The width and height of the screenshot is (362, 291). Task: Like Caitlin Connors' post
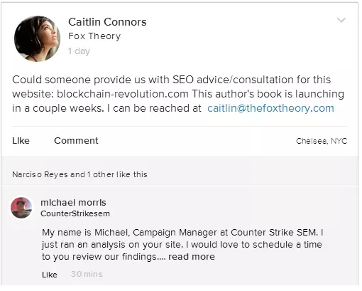point(21,141)
